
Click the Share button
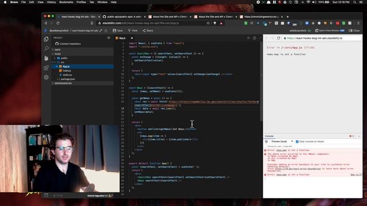click(148, 30)
